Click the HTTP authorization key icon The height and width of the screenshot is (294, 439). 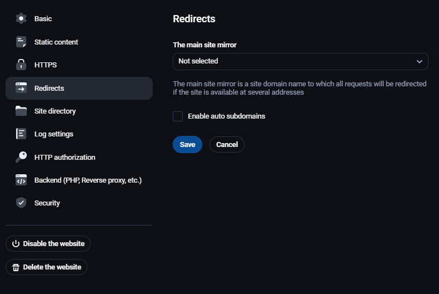(21, 157)
